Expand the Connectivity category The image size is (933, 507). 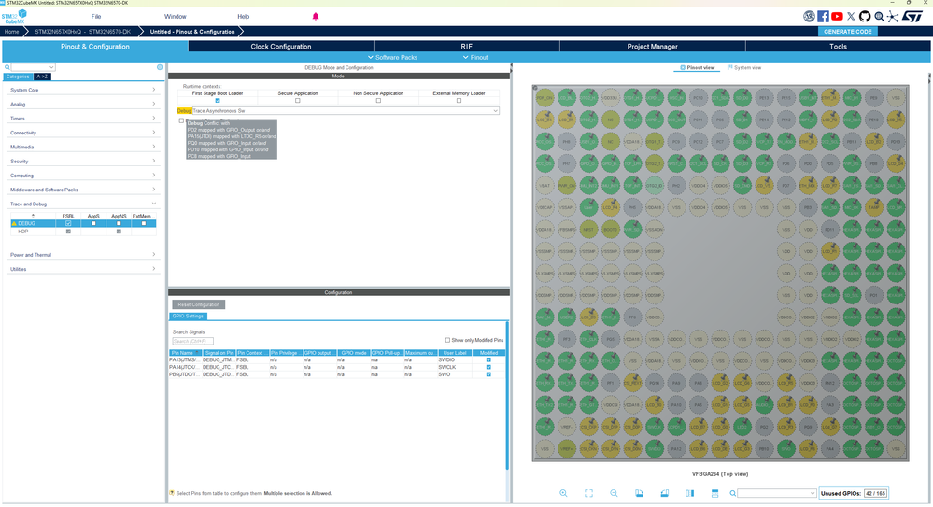tap(83, 133)
